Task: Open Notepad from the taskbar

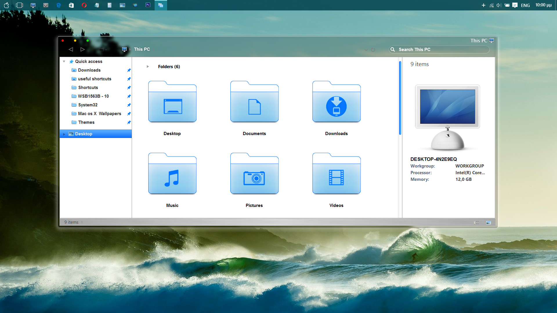Action: 97,5
